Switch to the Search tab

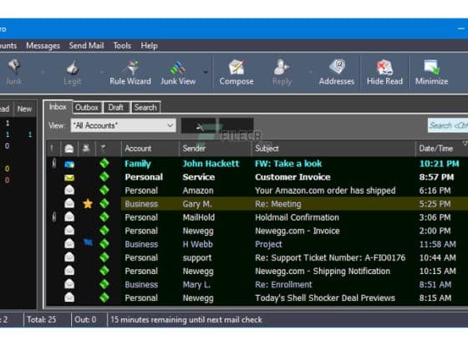click(145, 108)
